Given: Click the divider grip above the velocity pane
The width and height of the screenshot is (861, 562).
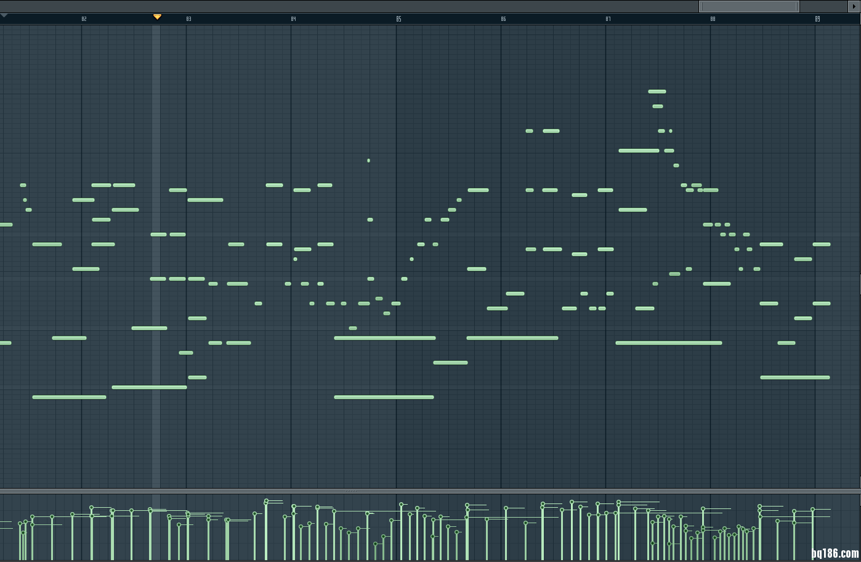Looking at the screenshot, I should click(350, 491).
